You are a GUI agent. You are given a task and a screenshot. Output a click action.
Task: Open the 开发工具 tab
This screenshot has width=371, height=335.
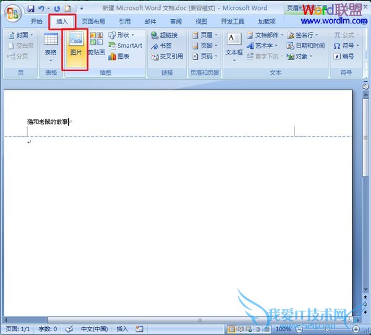click(232, 22)
